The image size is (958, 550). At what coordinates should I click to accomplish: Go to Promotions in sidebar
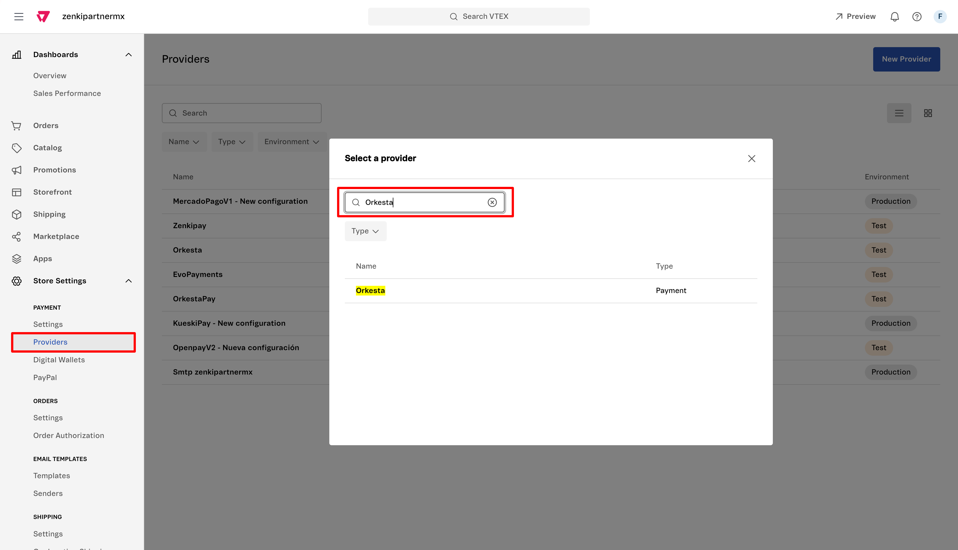pyautogui.click(x=55, y=170)
